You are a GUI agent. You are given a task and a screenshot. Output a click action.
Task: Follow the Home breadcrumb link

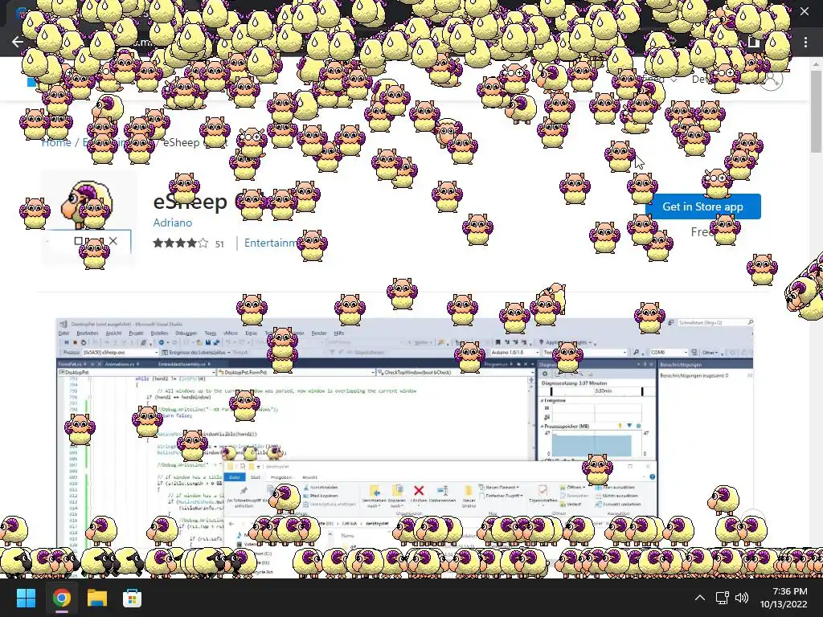coord(56,142)
